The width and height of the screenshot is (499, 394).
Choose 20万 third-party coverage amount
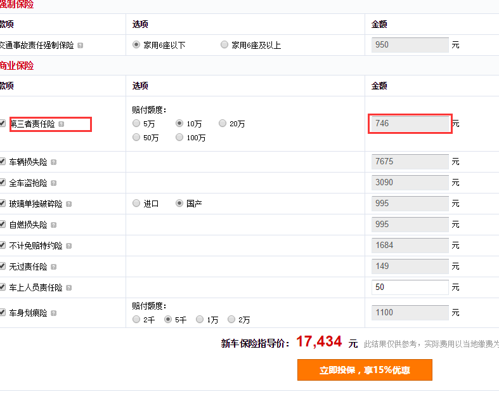(223, 123)
